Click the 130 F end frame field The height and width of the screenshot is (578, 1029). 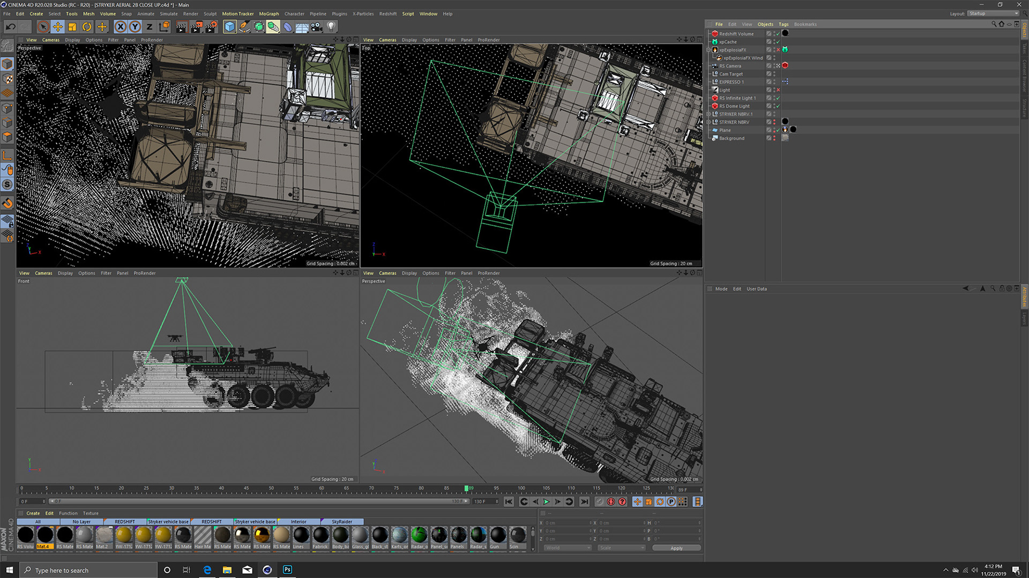pyautogui.click(x=485, y=501)
